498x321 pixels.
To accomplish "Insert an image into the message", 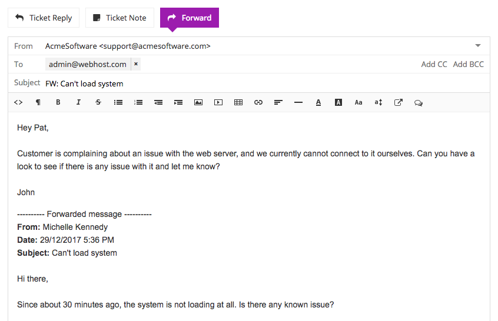I will tap(198, 102).
